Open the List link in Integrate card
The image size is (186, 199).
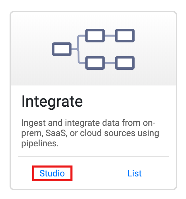[134, 173]
